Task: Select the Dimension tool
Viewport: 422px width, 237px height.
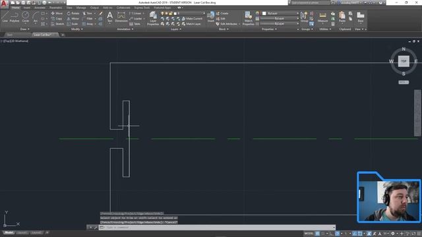Action: tap(121, 17)
